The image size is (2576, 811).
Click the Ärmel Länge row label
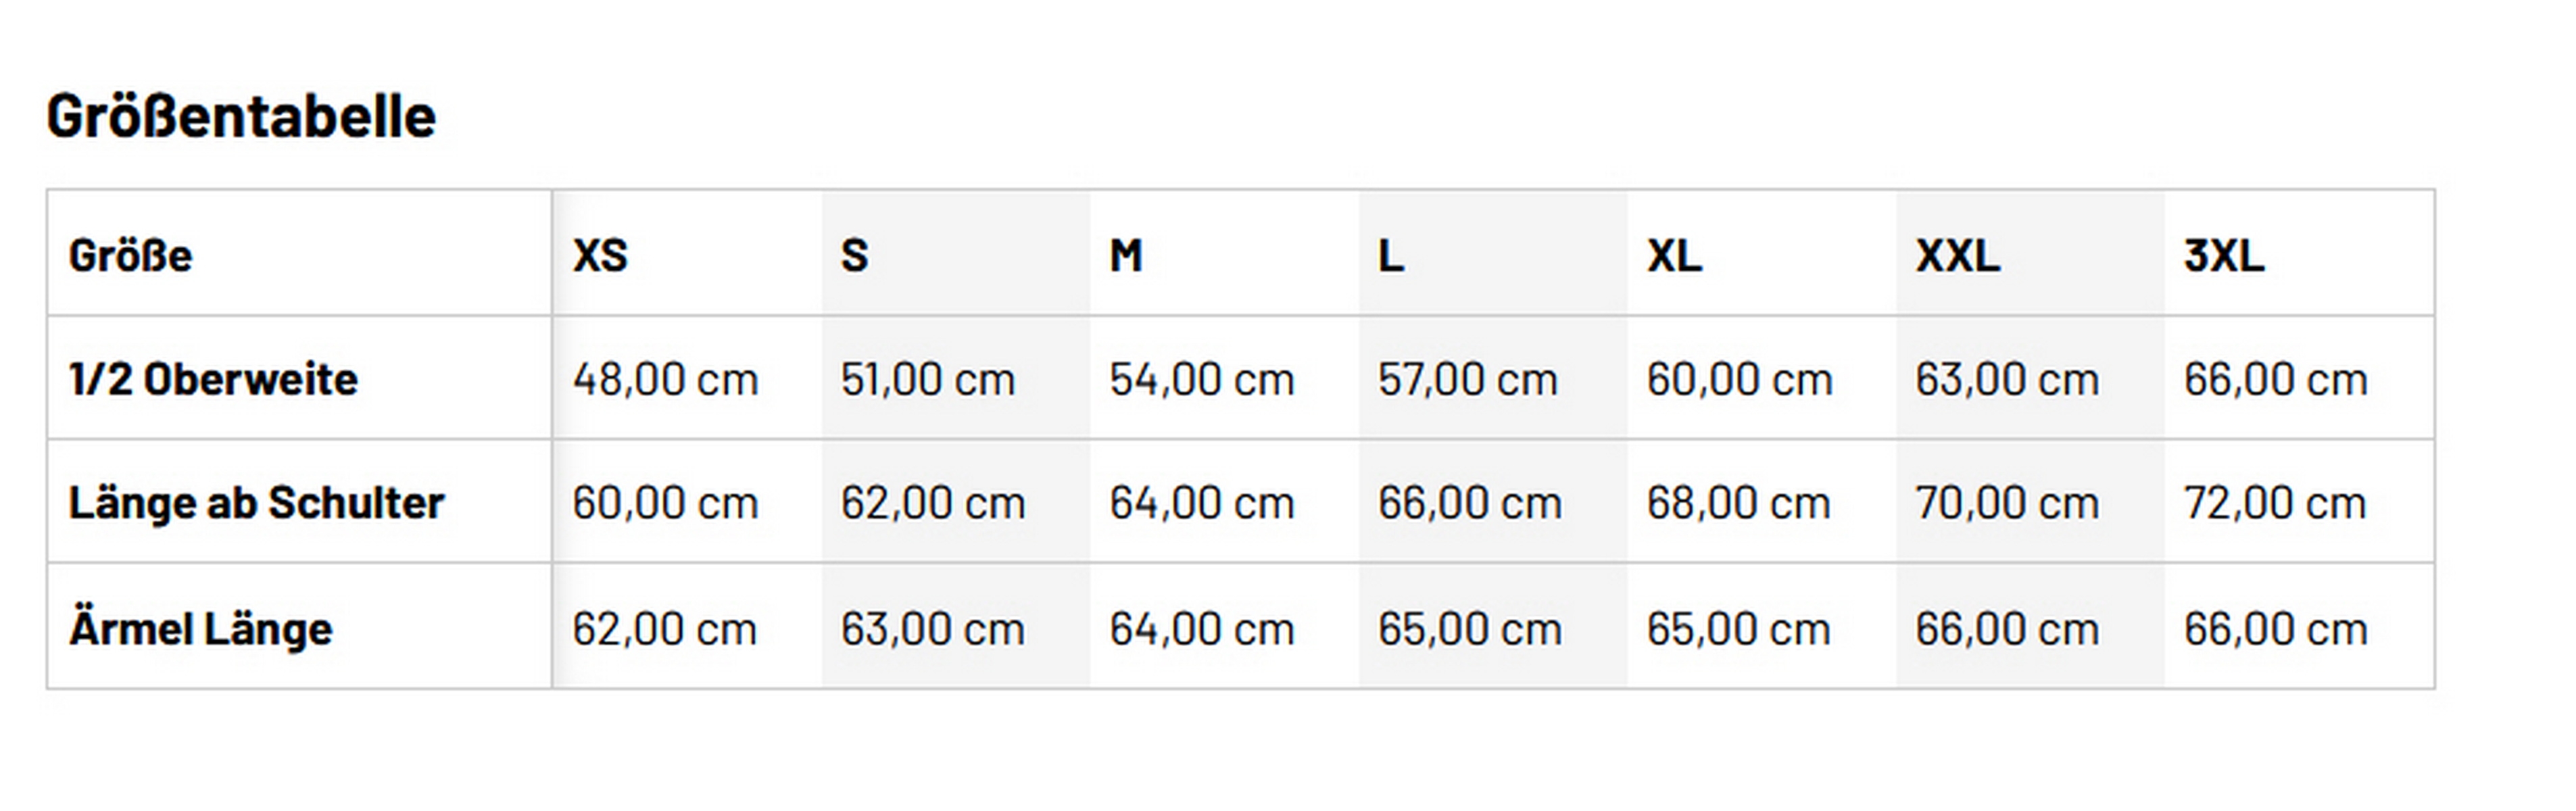(x=200, y=629)
